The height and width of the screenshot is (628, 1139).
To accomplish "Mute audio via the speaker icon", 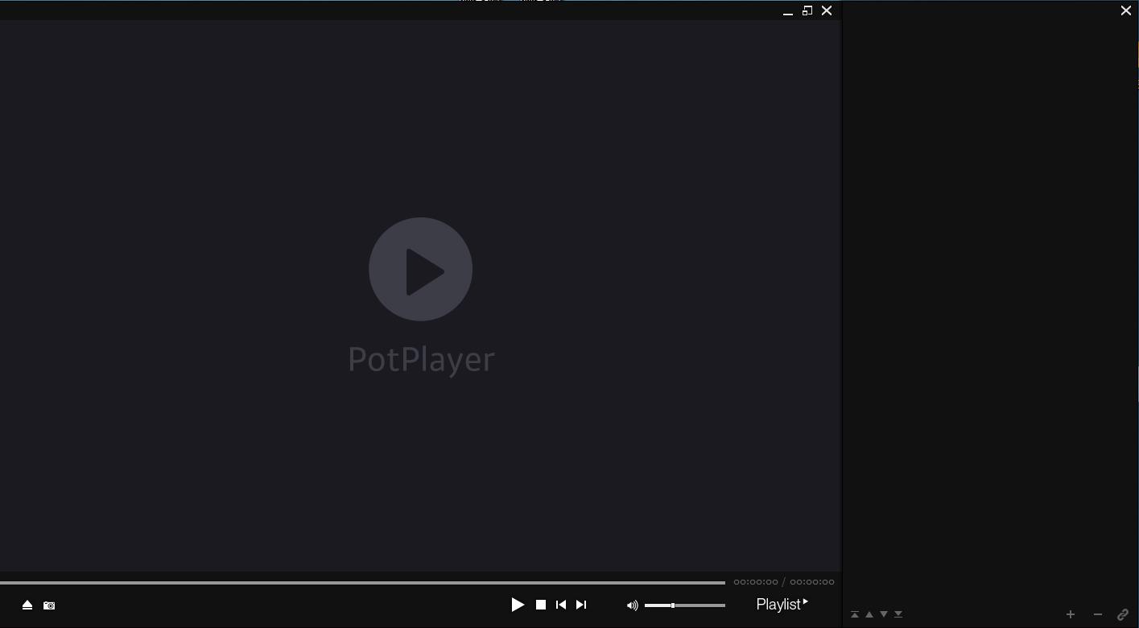I will [633, 605].
